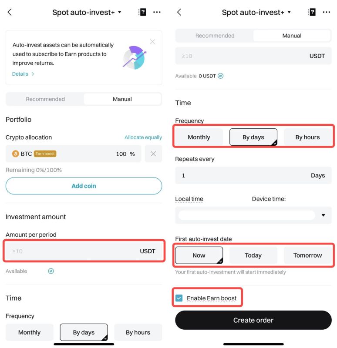Refresh the available USDT balance

pos(51,271)
